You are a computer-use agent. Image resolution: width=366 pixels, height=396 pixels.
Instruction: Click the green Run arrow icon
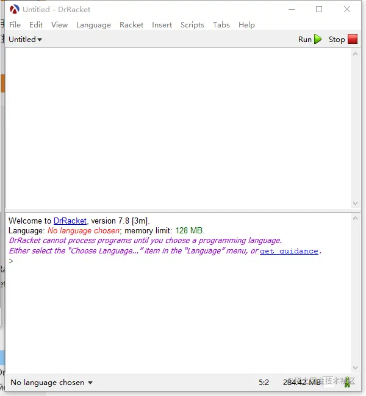point(318,39)
